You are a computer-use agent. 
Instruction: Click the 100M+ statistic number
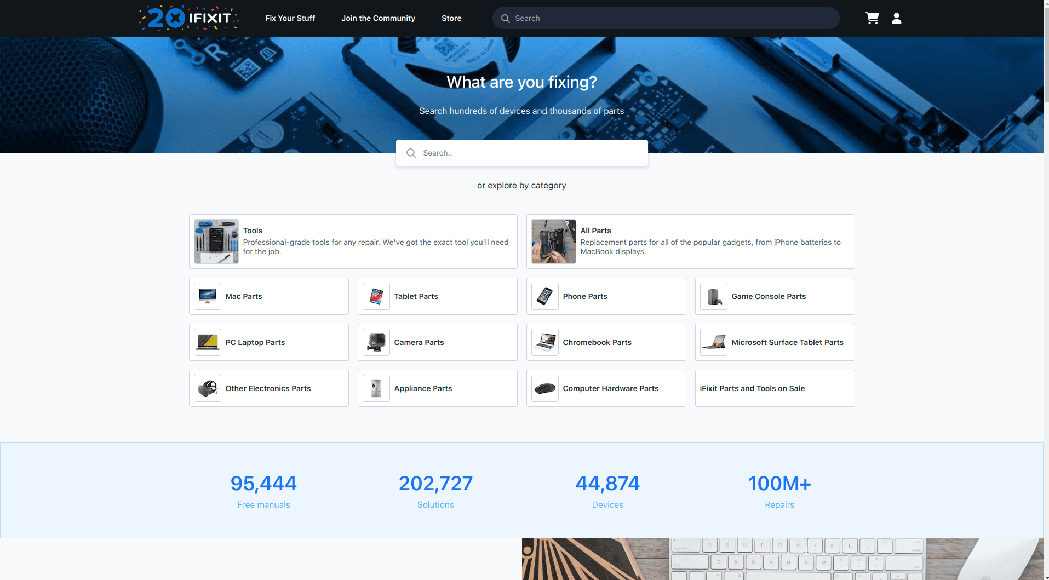tap(779, 484)
